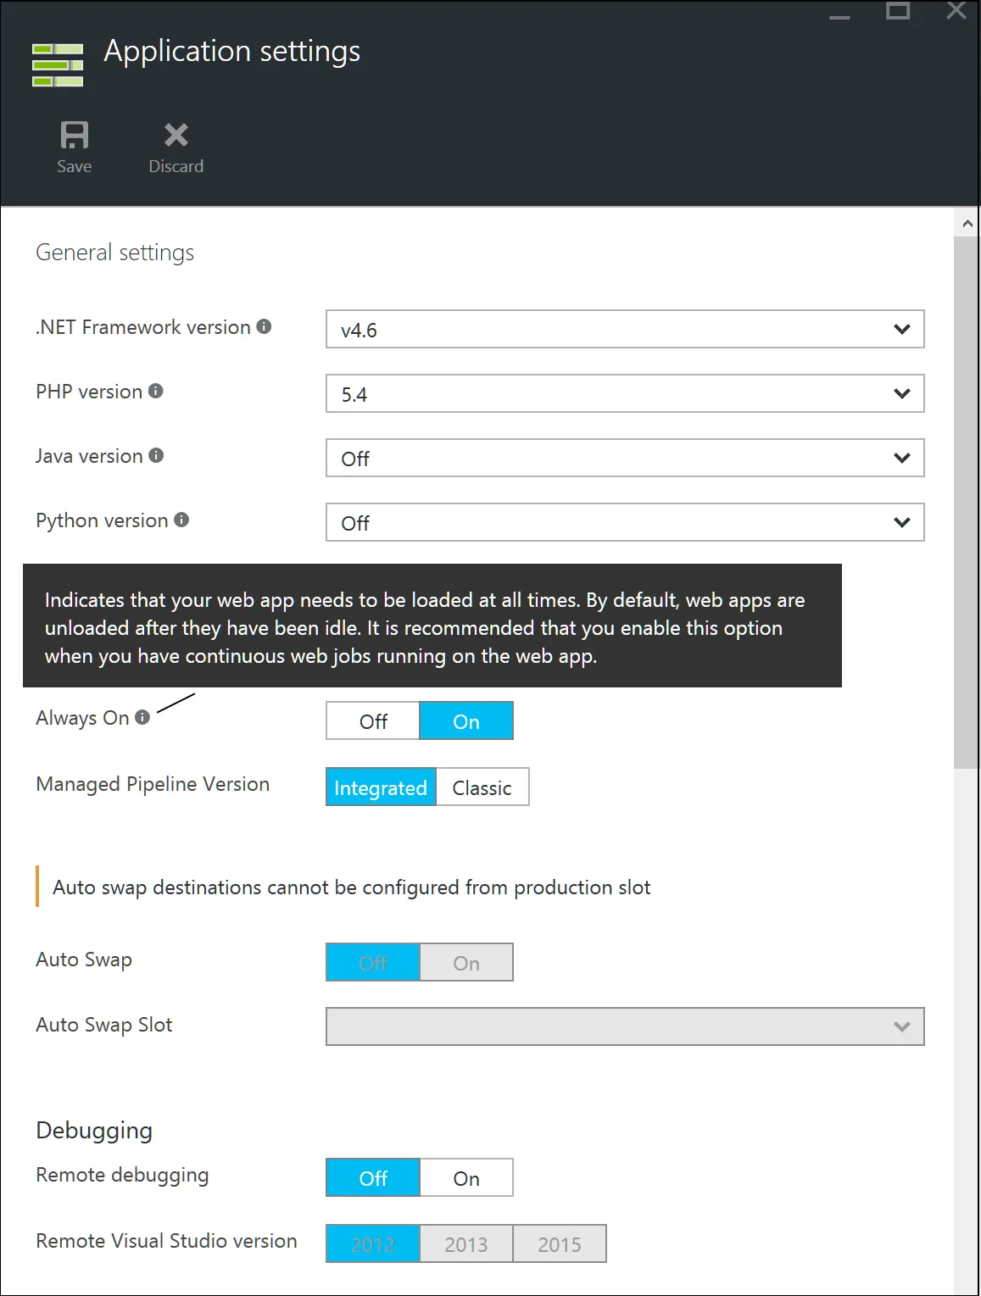Click info icon next to PHP version
The image size is (981, 1296).
(x=156, y=391)
